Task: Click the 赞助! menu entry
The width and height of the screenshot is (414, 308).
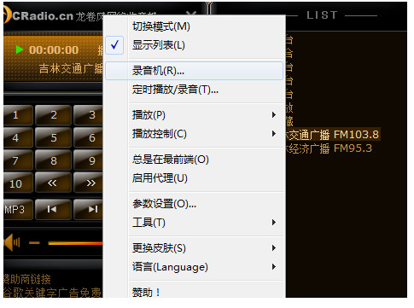Action: coord(195,291)
